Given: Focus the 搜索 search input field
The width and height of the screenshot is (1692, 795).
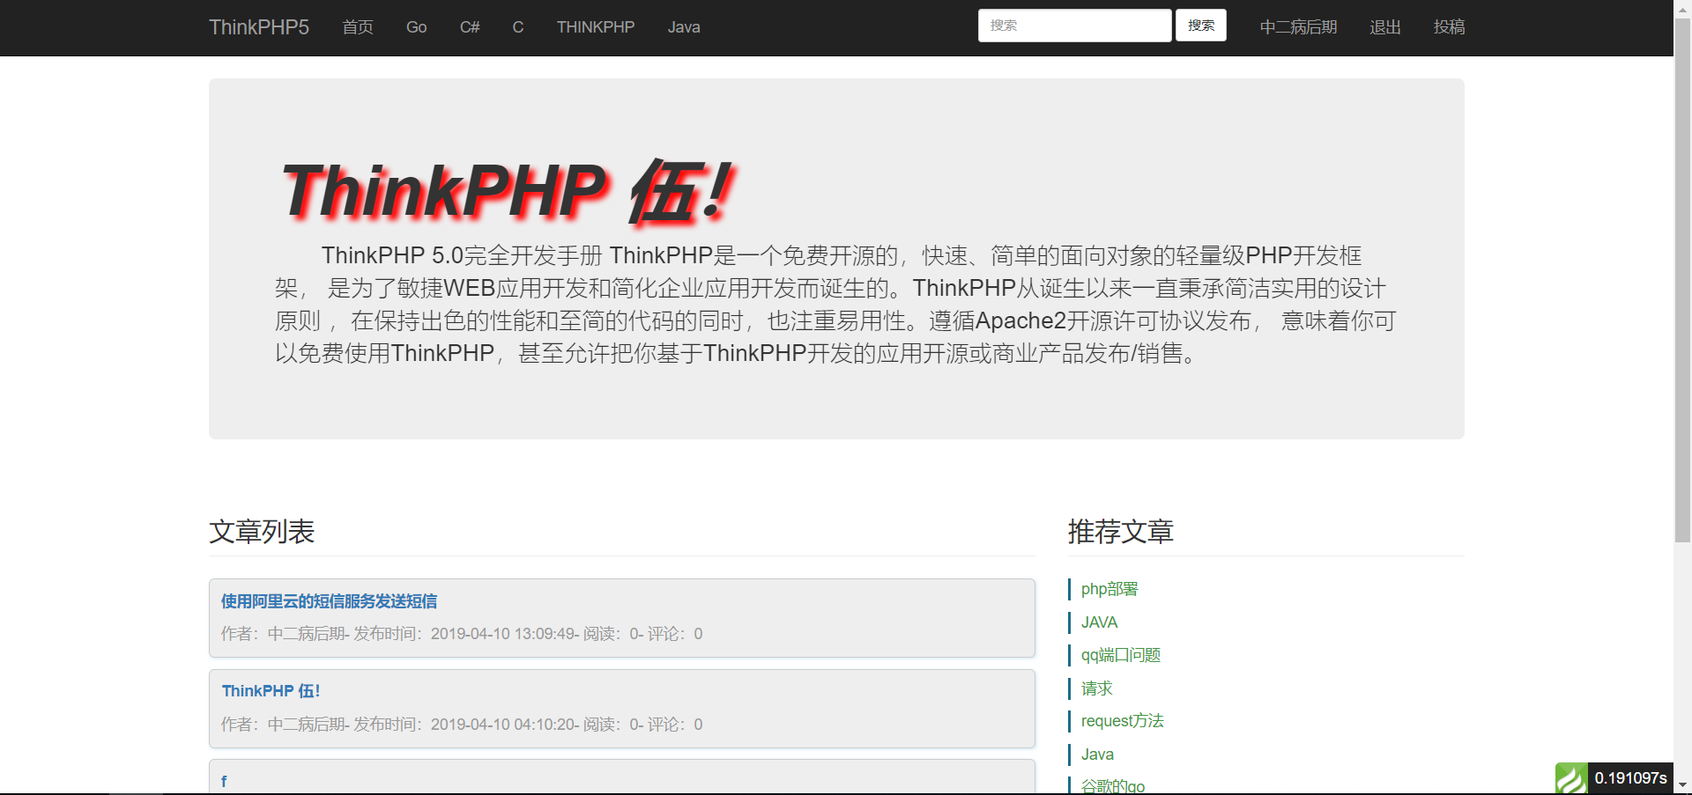Looking at the screenshot, I should pyautogui.click(x=1074, y=26).
